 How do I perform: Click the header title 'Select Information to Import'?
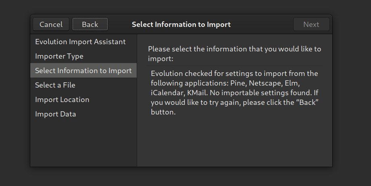click(181, 25)
